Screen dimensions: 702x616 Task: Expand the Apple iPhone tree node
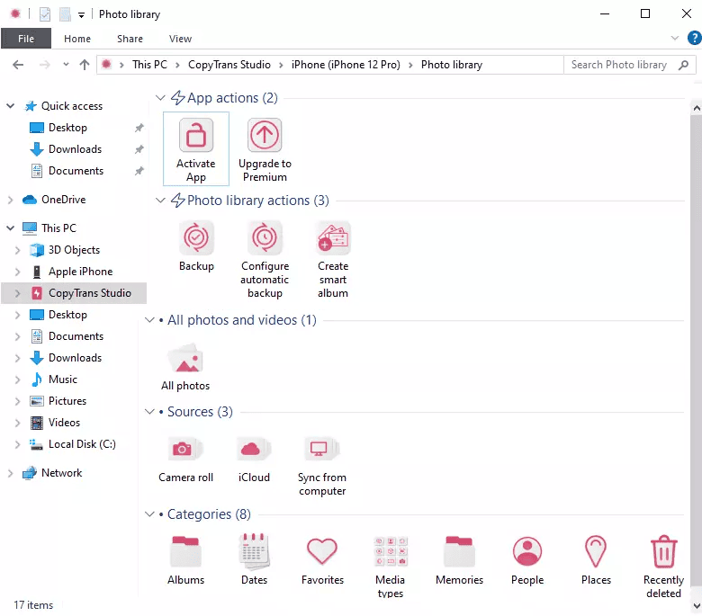click(17, 272)
